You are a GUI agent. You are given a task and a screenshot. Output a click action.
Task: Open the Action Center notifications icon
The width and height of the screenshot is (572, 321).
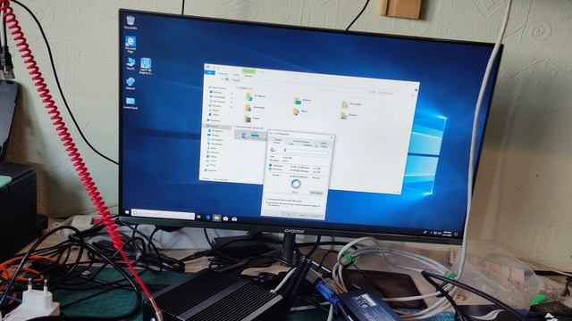pyautogui.click(x=456, y=234)
